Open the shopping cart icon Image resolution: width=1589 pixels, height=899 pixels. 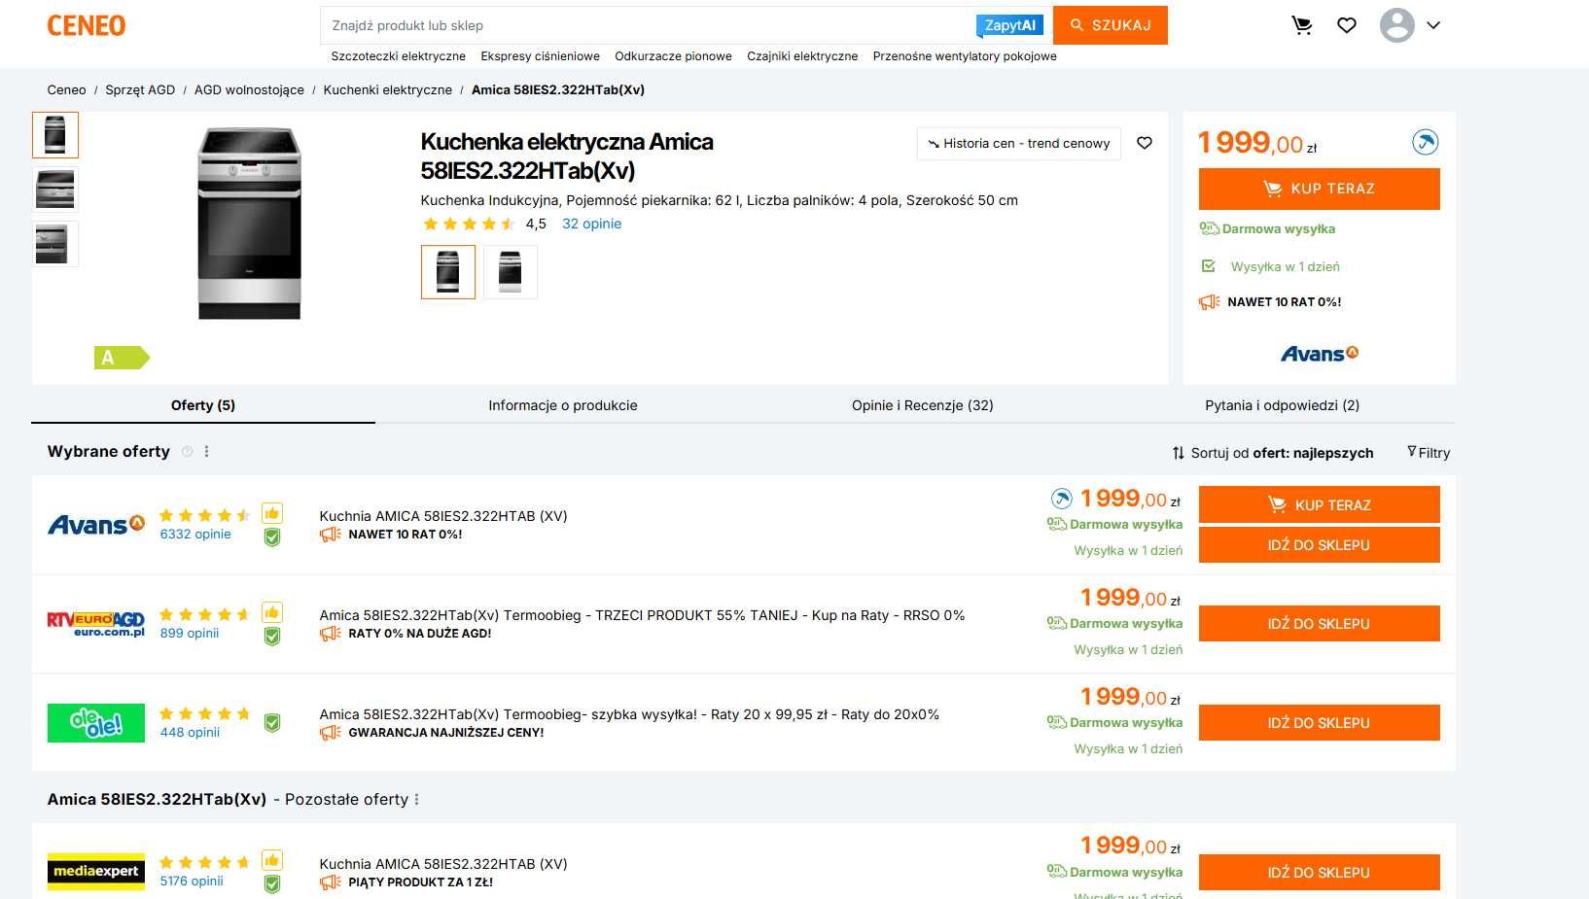[x=1301, y=25]
